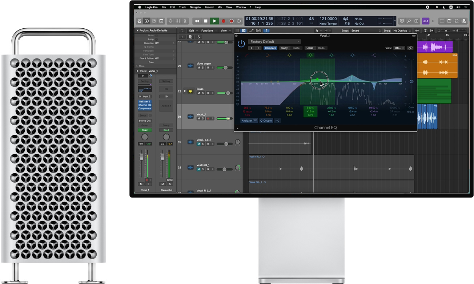474x284 pixels.
Task: Click Stereo Out output slot
Action: tap(145, 121)
